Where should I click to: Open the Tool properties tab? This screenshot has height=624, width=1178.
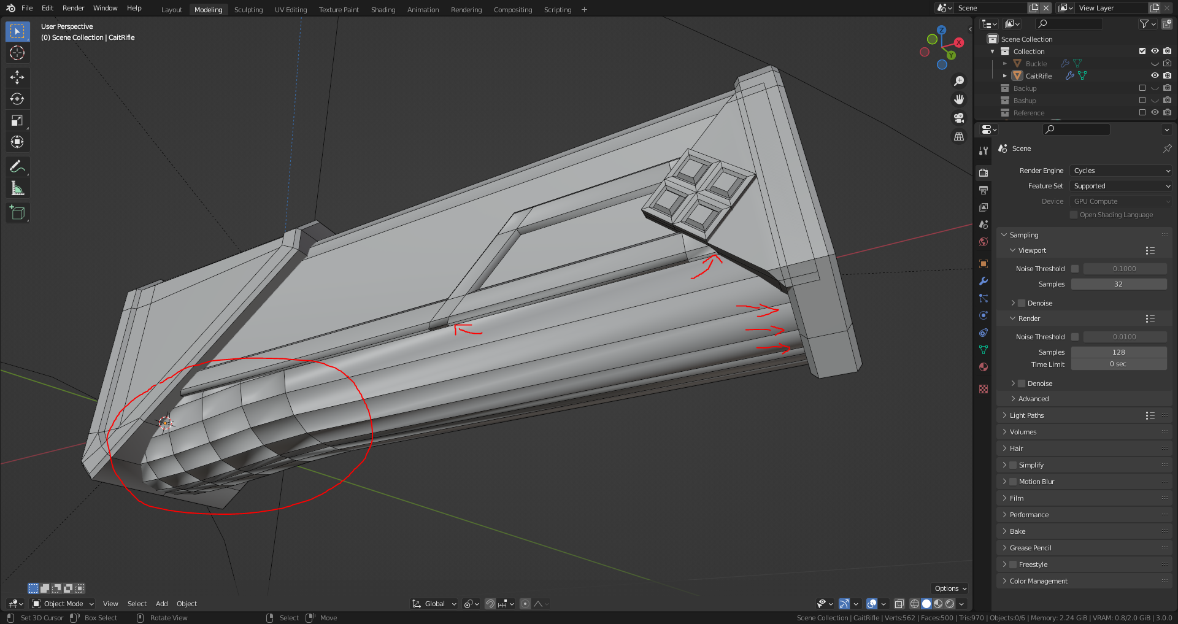pyautogui.click(x=984, y=150)
